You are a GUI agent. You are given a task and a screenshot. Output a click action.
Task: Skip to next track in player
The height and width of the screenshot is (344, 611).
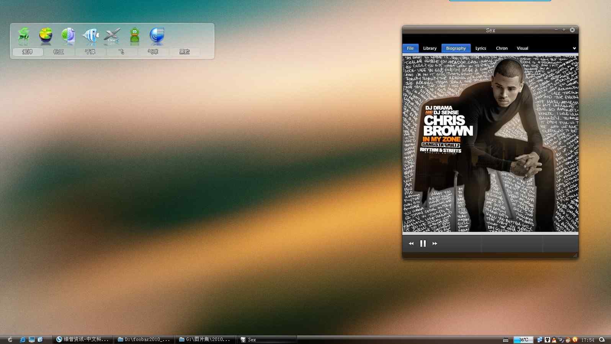pyautogui.click(x=435, y=243)
